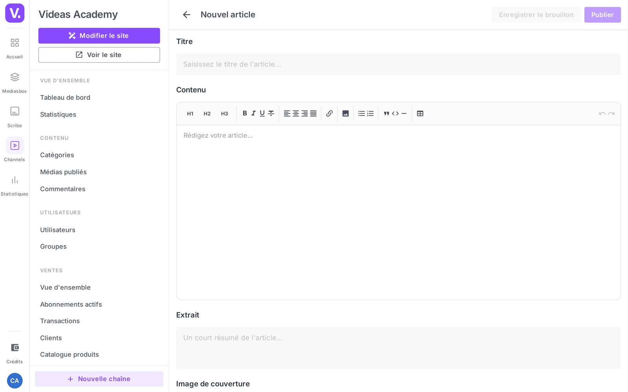Open the Commentaires menu item
The width and height of the screenshot is (628, 392).
(63, 189)
